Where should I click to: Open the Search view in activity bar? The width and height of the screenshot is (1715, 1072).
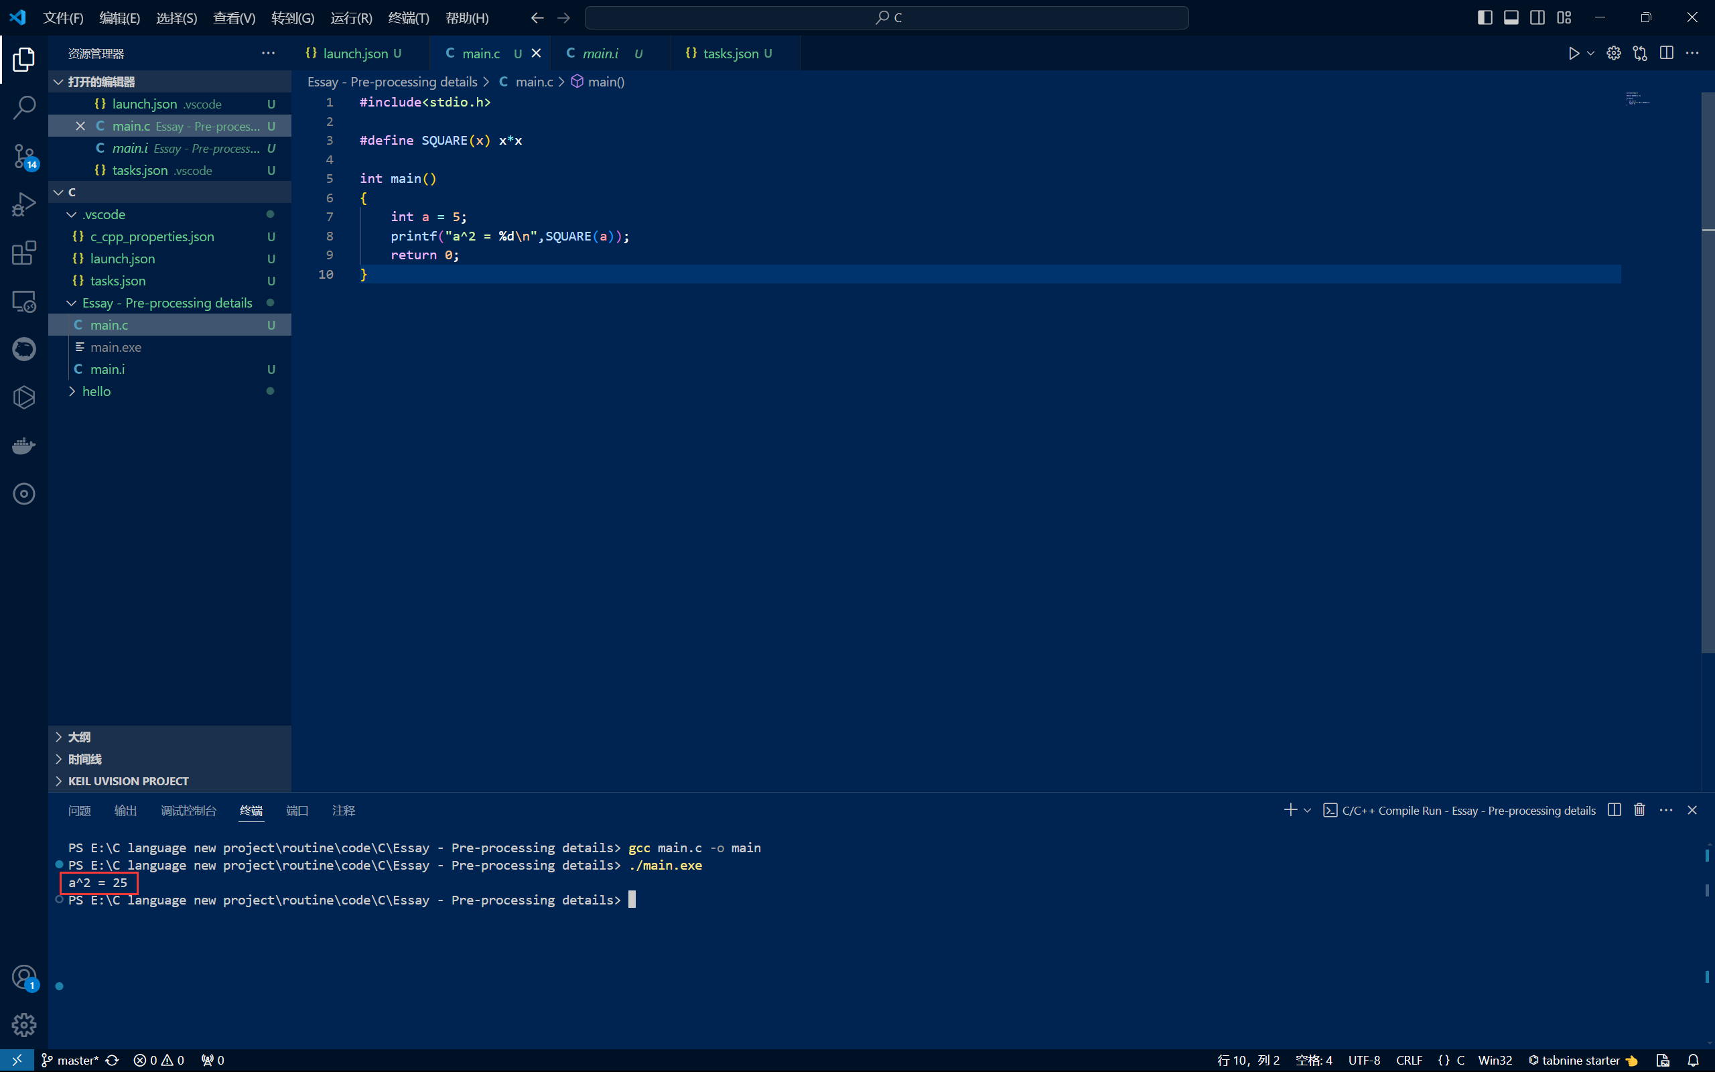pos(23,108)
